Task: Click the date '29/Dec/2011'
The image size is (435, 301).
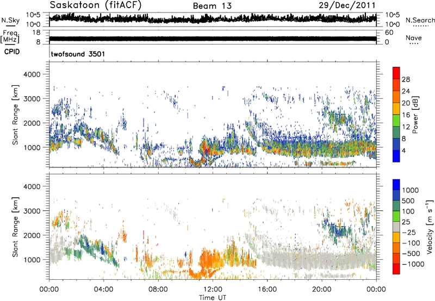Action: [347, 5]
